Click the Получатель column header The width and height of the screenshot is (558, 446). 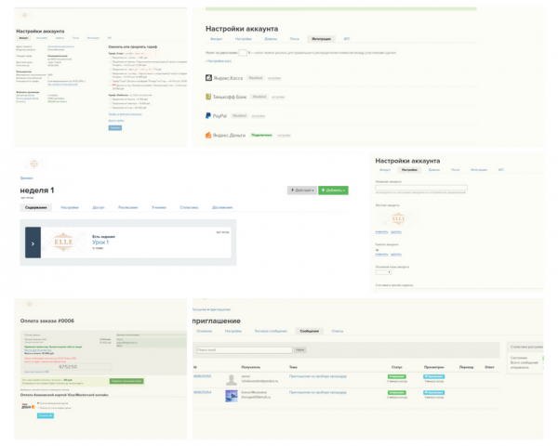click(250, 367)
